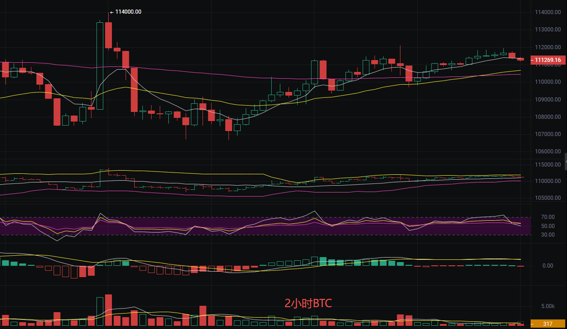Click the tallest red volume bar
The width and height of the screenshot is (567, 329).
pyautogui.click(x=108, y=309)
